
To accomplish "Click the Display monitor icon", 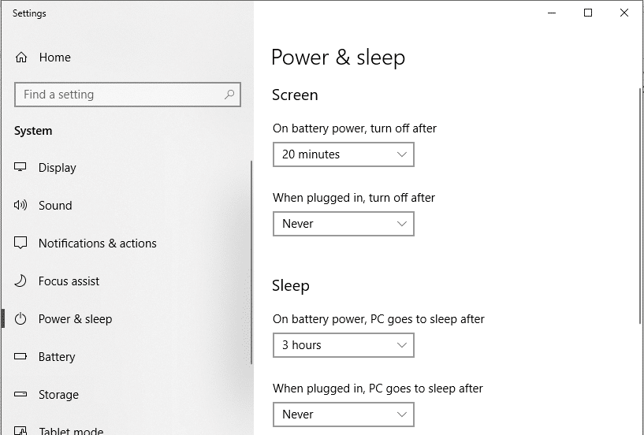I will coord(21,168).
